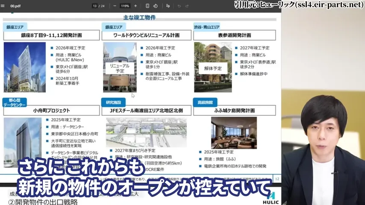Click the 引用元：ヒューリック source caption

[x=299, y=4]
